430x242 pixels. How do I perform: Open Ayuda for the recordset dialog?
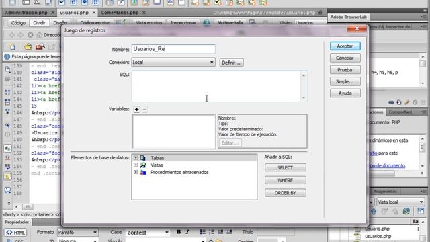(x=345, y=93)
